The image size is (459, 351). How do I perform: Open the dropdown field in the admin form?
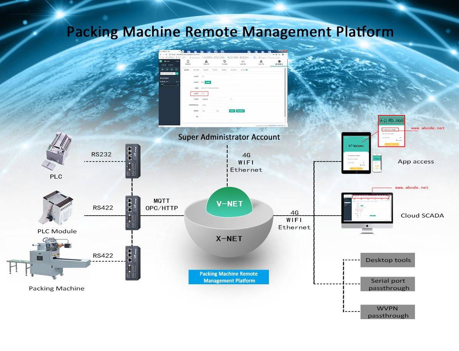pyautogui.click(x=217, y=99)
